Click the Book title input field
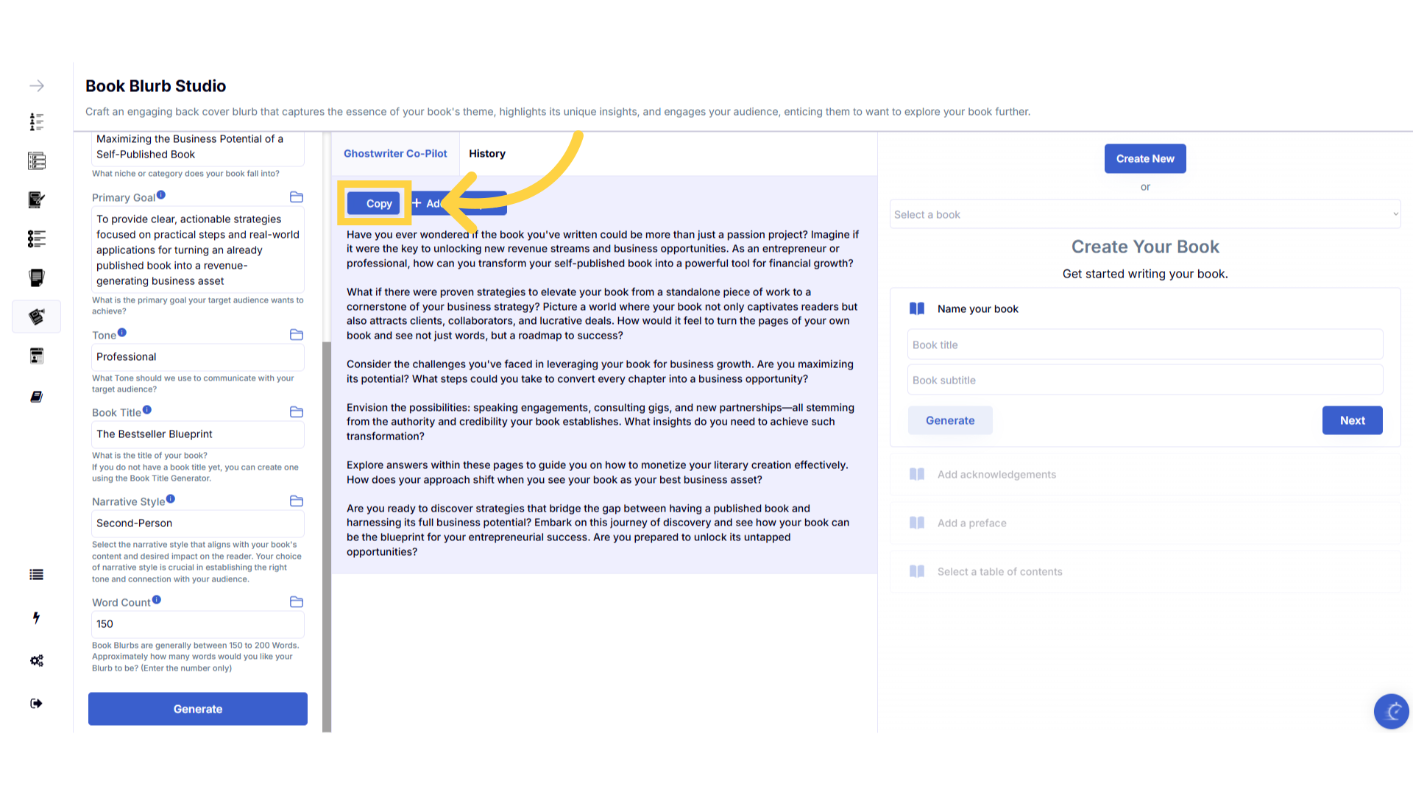The image size is (1413, 795). [1144, 345]
